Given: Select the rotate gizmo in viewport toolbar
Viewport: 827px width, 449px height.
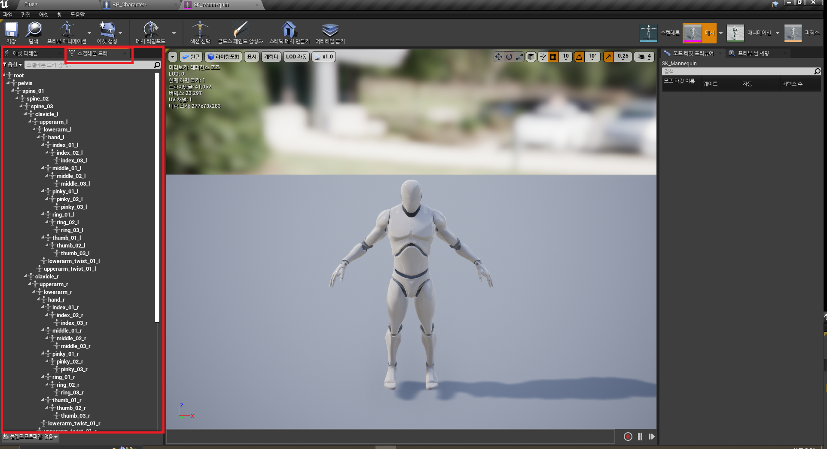Looking at the screenshot, I should [509, 57].
